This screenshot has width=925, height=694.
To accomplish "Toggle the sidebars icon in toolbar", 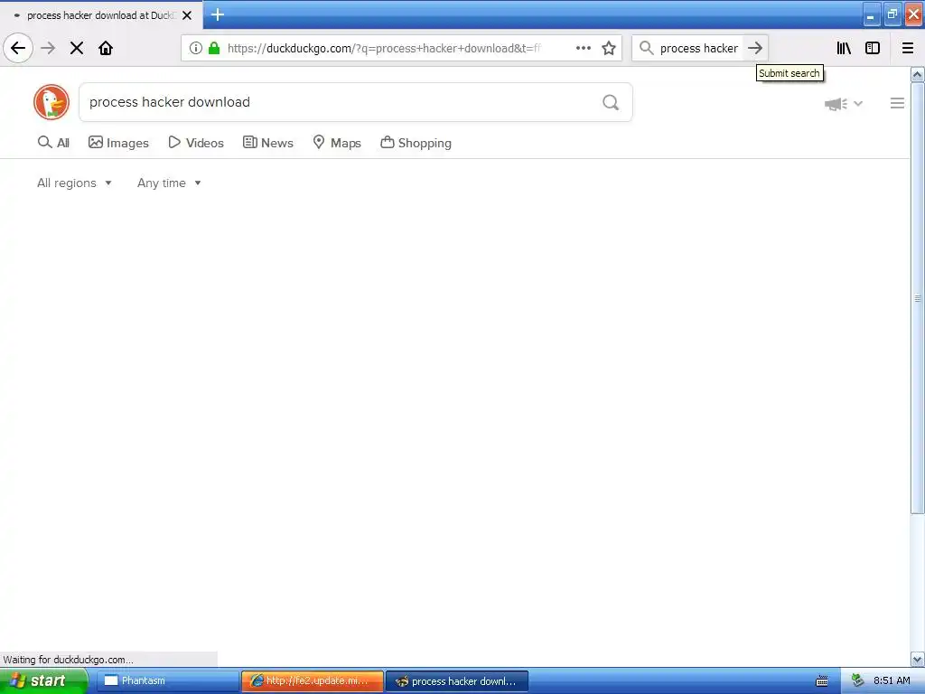I will [x=873, y=48].
